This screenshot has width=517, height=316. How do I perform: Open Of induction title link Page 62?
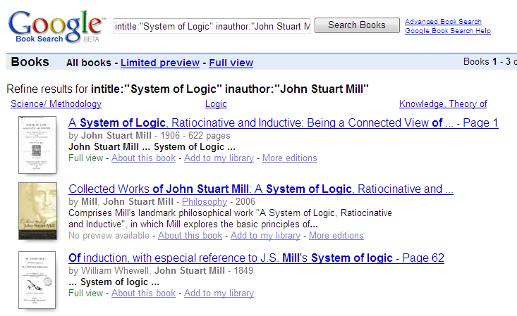(256, 258)
